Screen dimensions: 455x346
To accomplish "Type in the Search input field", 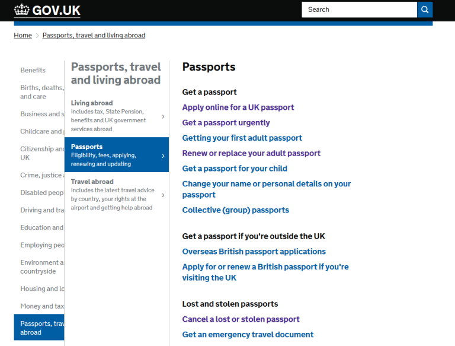I will click(x=359, y=9).
